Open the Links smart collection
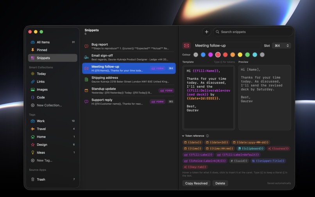The height and width of the screenshot is (197, 315). [x=53, y=82]
